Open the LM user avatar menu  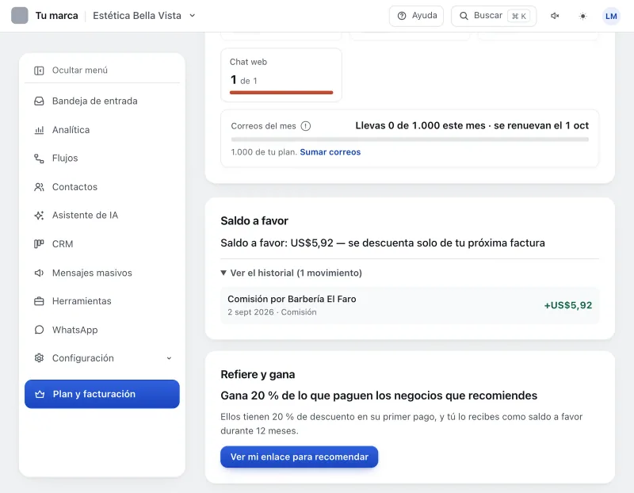611,16
